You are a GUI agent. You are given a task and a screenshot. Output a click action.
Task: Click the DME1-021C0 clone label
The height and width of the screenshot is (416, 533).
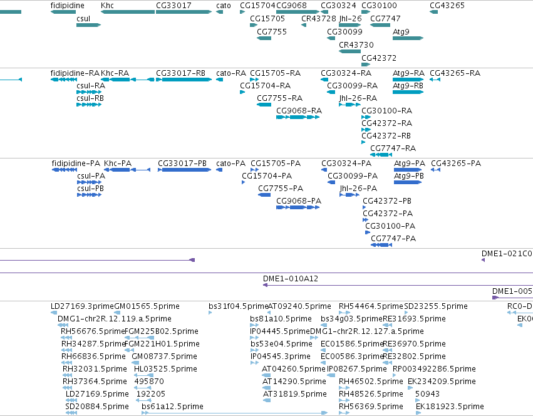(x=507, y=254)
